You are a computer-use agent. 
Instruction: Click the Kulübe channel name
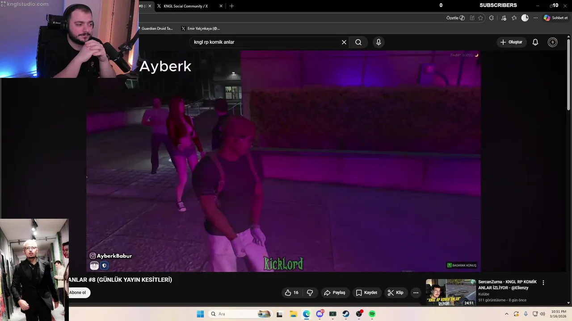coord(484,294)
